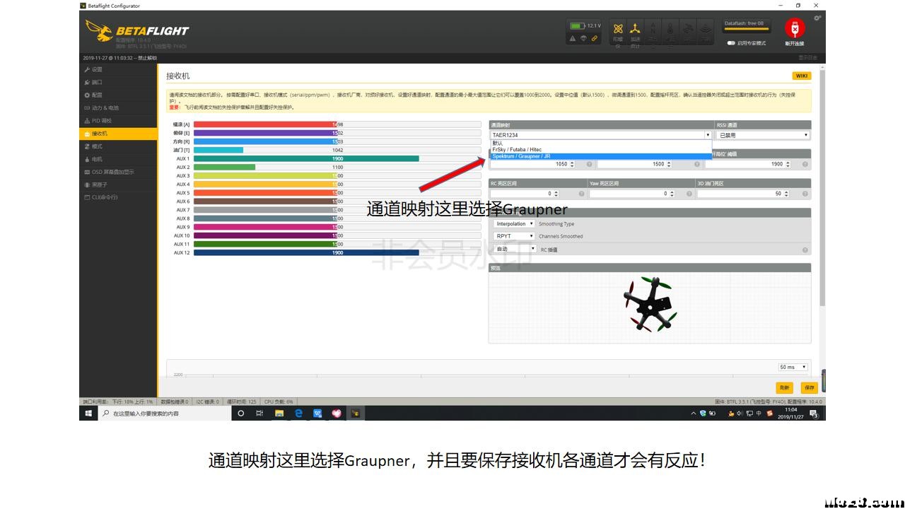The width and height of the screenshot is (905, 509).
Task: Open the channel map TAER1234 dropdown
Action: 601,135
